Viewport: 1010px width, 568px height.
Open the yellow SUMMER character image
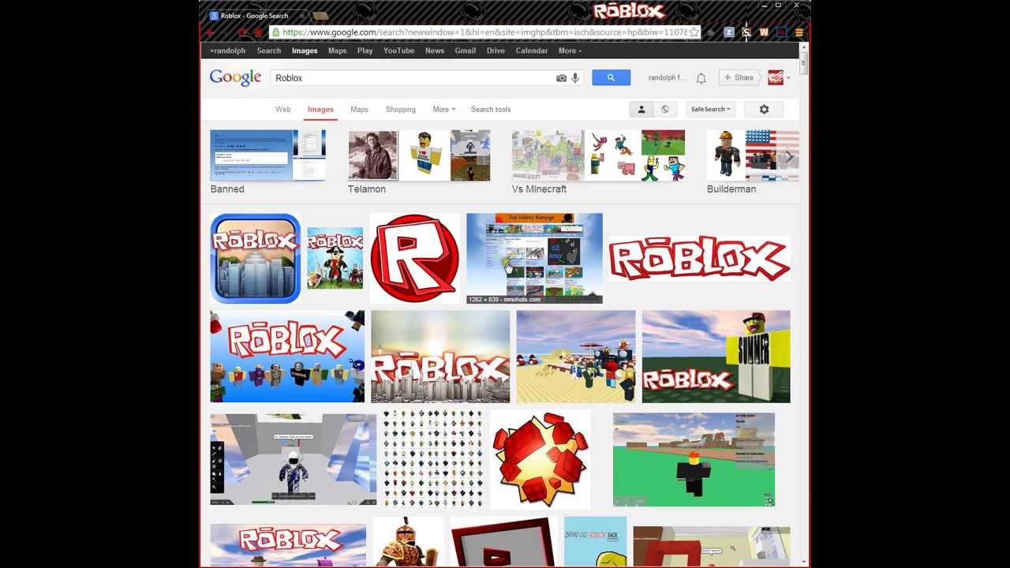pyautogui.click(x=716, y=357)
